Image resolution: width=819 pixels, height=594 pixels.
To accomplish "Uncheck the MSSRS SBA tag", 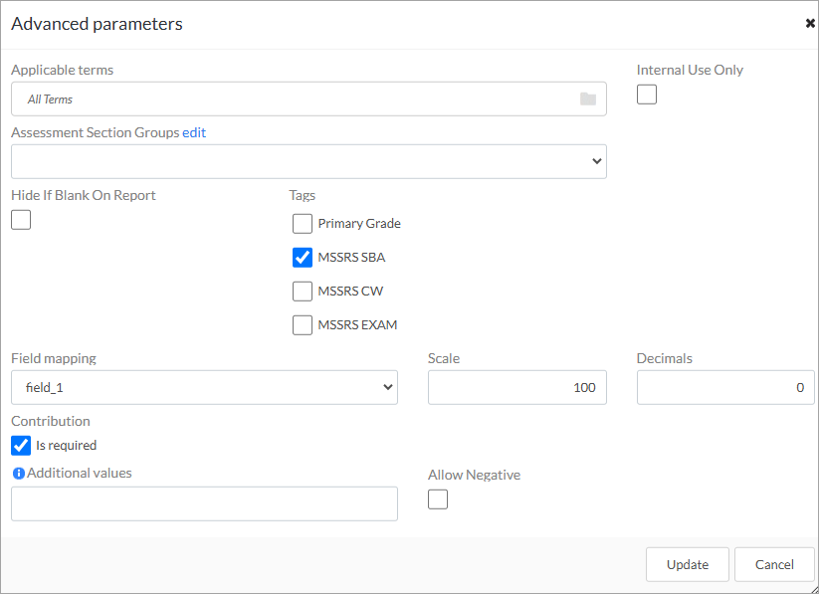I will pos(303,258).
